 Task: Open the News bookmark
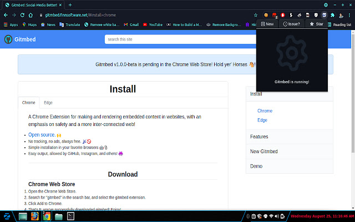tap(48, 24)
